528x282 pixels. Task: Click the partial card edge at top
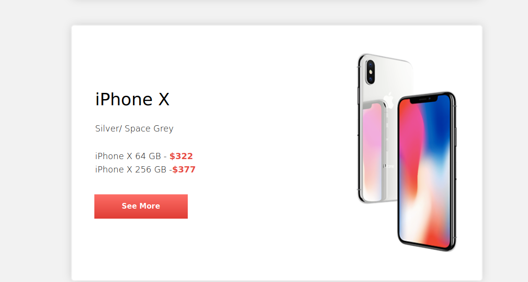point(276,4)
